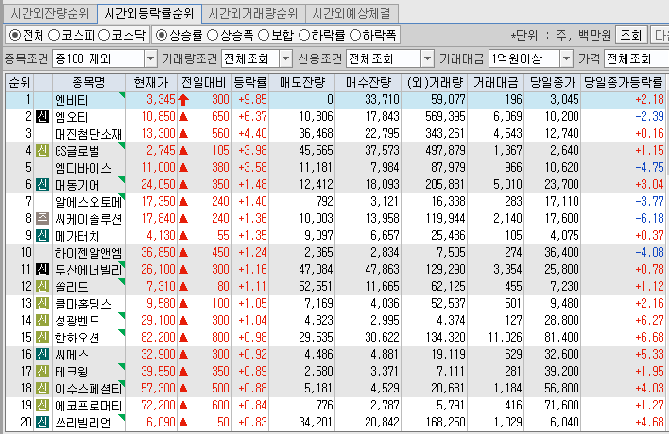Select the stock name 엠디바이스
Image resolution: width=669 pixels, height=434 pixels.
pyautogui.click(x=83, y=168)
